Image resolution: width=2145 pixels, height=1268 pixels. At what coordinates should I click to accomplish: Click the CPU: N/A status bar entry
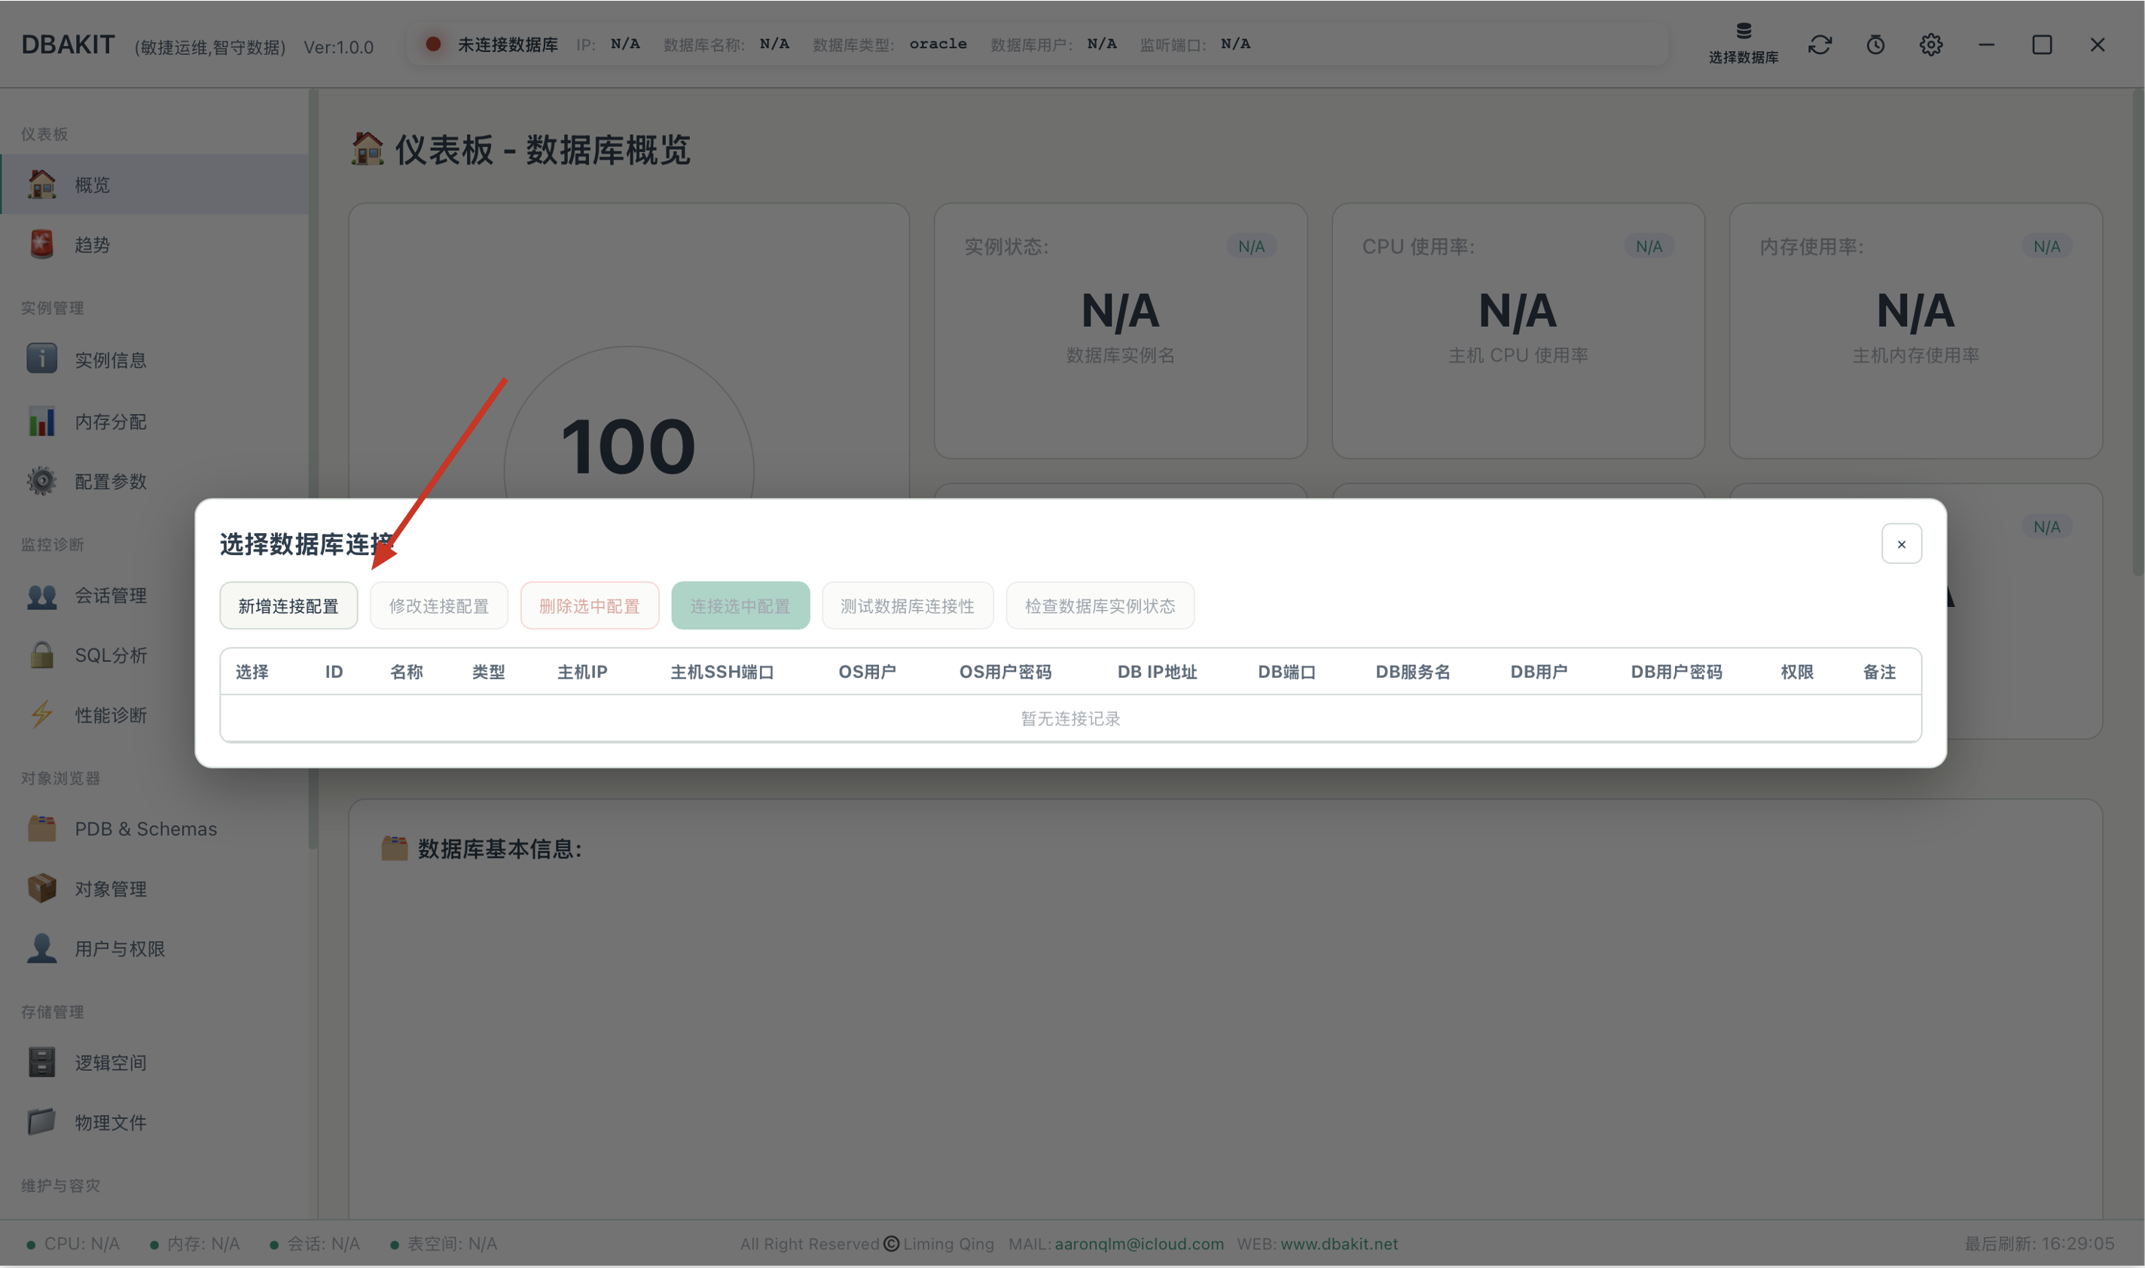(x=74, y=1243)
